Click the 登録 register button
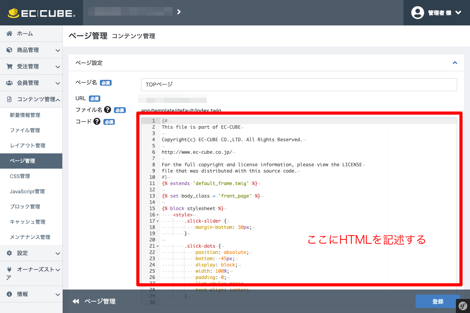 click(x=438, y=301)
